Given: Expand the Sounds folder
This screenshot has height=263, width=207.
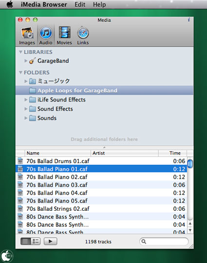Looking at the screenshot, I should pyautogui.click(x=26, y=118).
